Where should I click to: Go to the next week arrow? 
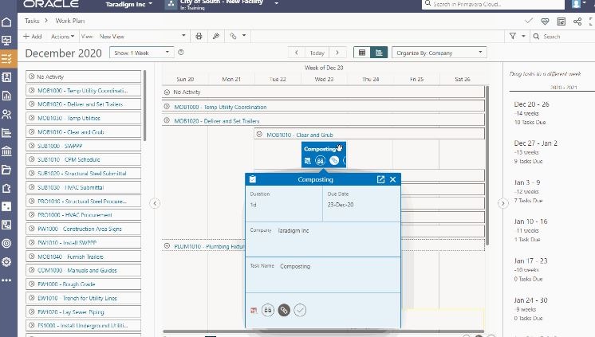337,53
